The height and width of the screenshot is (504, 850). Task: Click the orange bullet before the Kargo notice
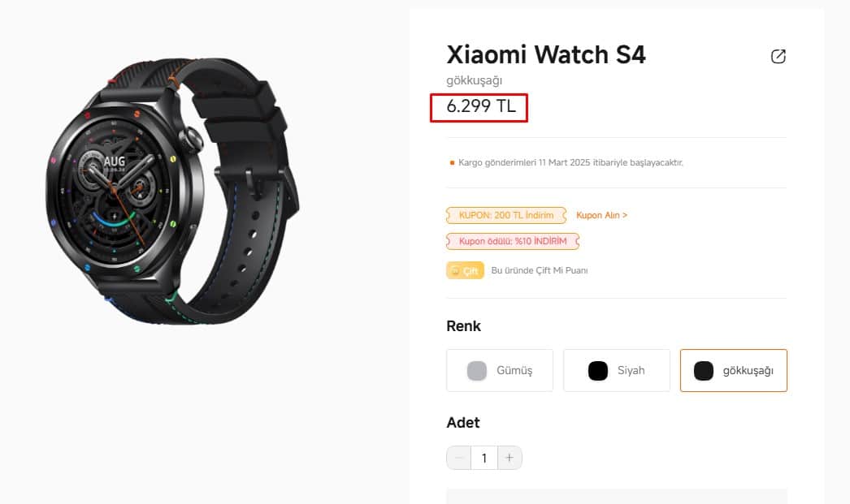pos(452,162)
